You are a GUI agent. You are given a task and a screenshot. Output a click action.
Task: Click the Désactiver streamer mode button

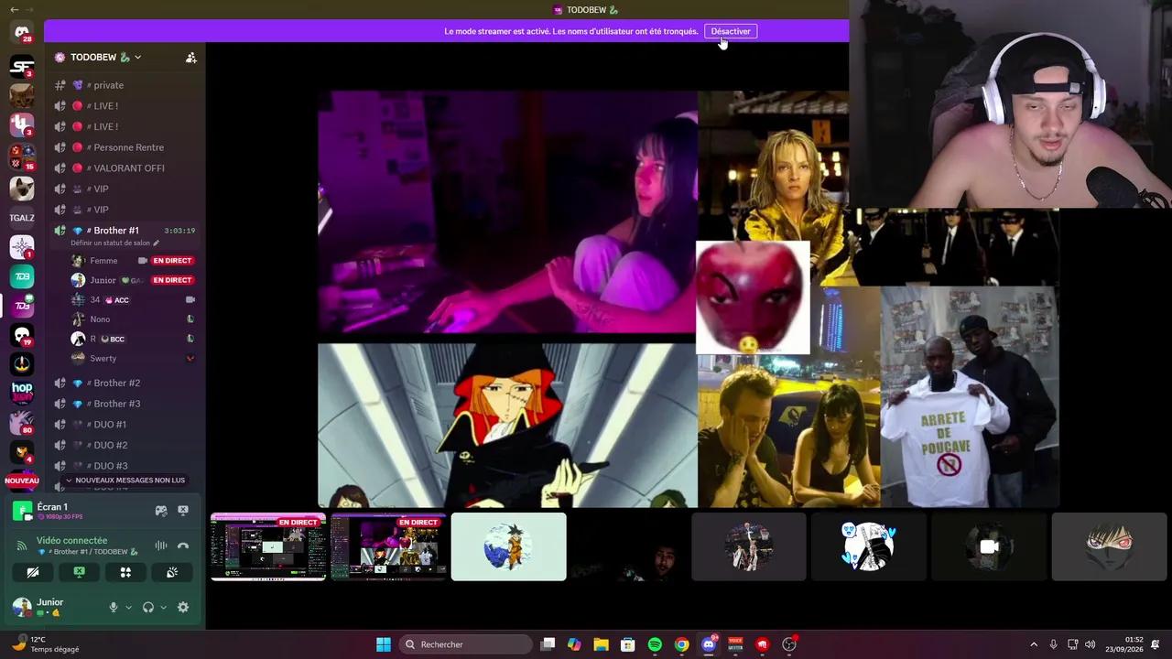tap(731, 31)
